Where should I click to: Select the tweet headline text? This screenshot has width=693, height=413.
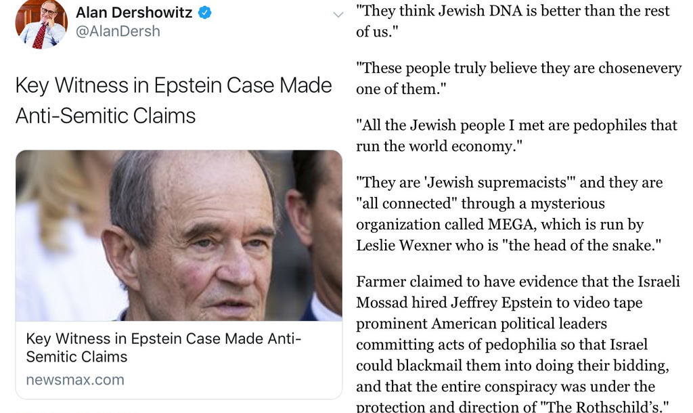coord(173,100)
